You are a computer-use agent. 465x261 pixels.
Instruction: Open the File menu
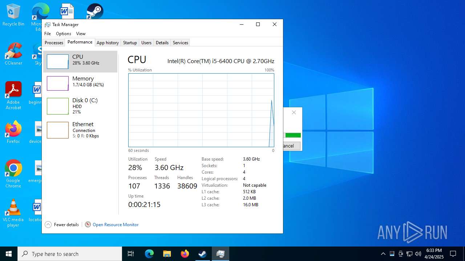(x=48, y=34)
